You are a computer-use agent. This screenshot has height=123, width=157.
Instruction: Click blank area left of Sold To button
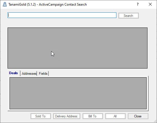click(x=19, y=116)
